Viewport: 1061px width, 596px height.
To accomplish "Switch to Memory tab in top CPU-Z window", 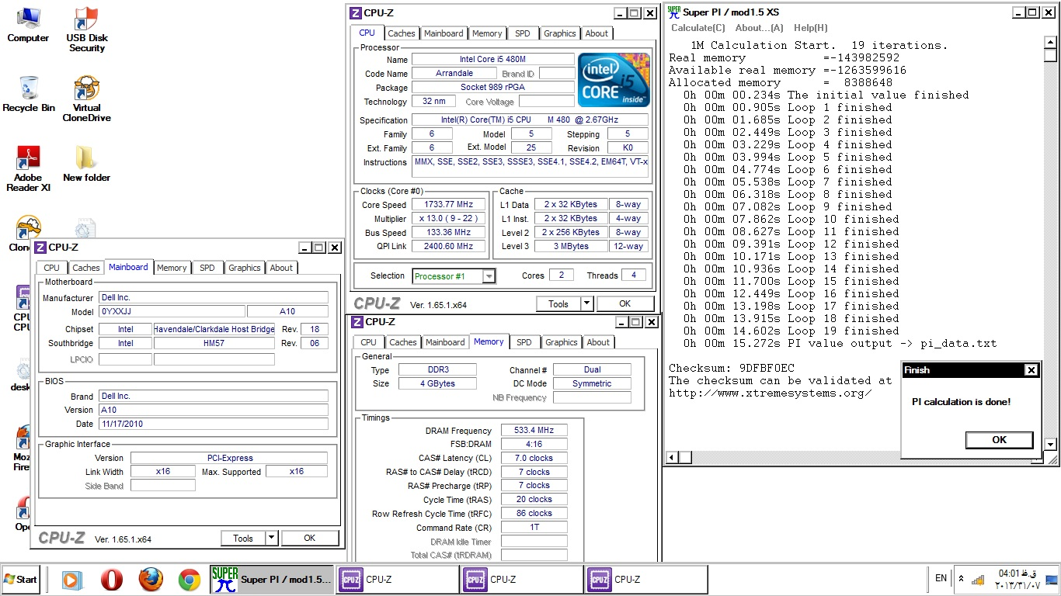I will (x=487, y=33).
